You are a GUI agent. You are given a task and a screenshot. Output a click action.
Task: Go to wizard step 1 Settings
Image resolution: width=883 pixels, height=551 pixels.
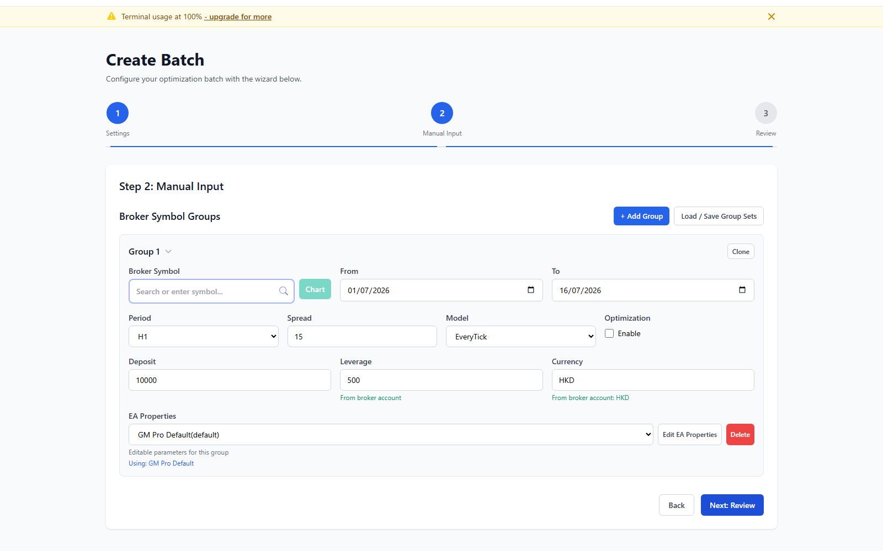click(x=118, y=113)
